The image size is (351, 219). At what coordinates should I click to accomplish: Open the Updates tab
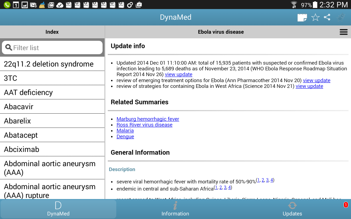click(x=292, y=209)
